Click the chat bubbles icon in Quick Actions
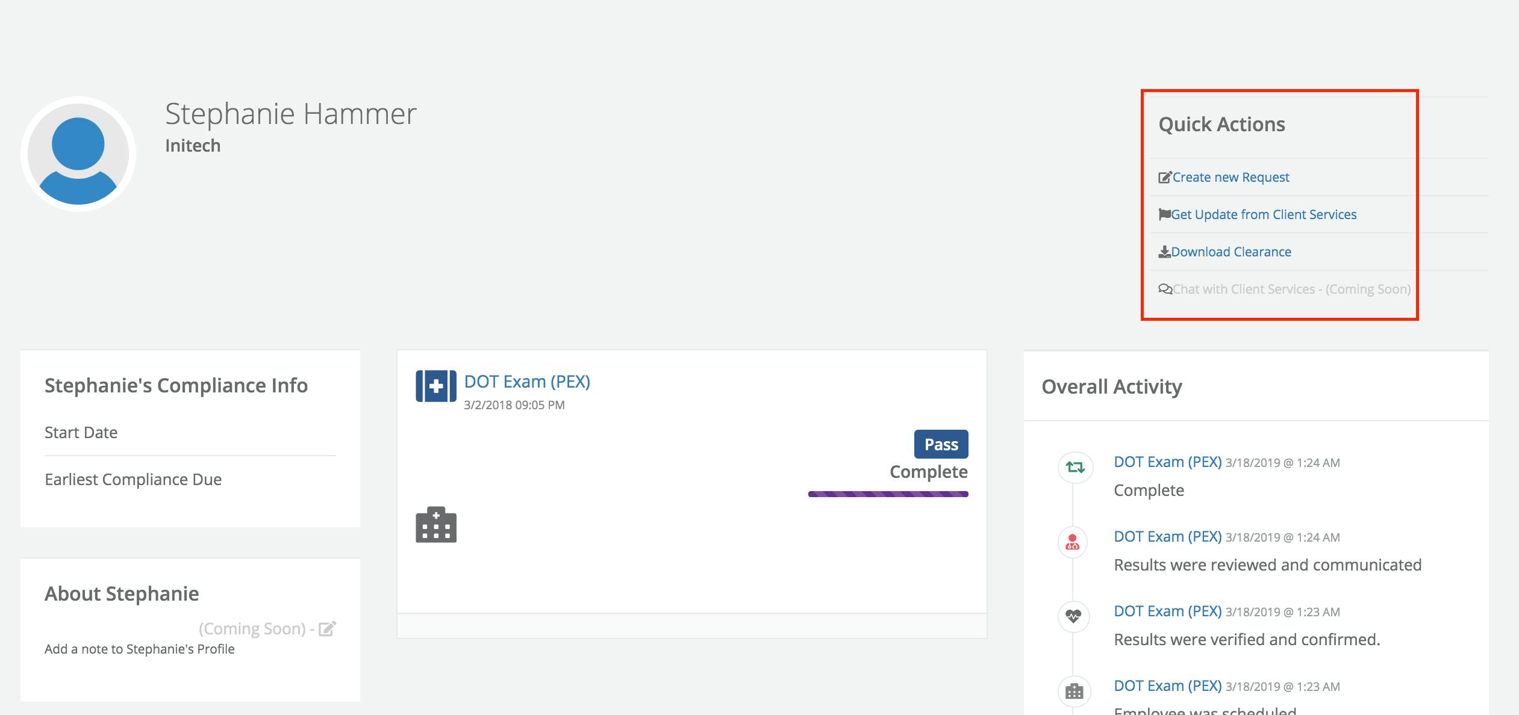1519x715 pixels. pyautogui.click(x=1165, y=289)
